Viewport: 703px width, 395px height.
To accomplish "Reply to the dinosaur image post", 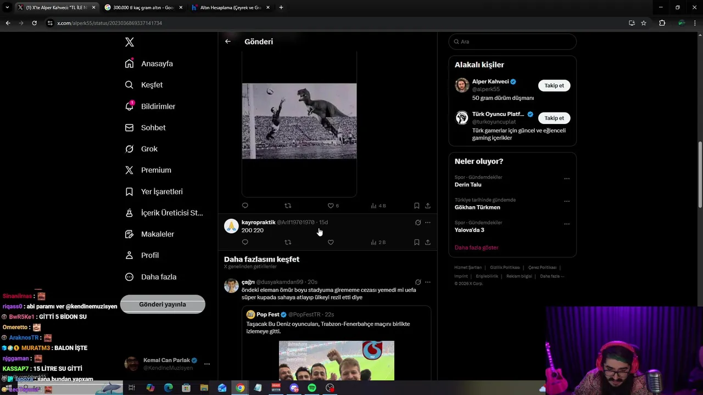I will [x=245, y=206].
